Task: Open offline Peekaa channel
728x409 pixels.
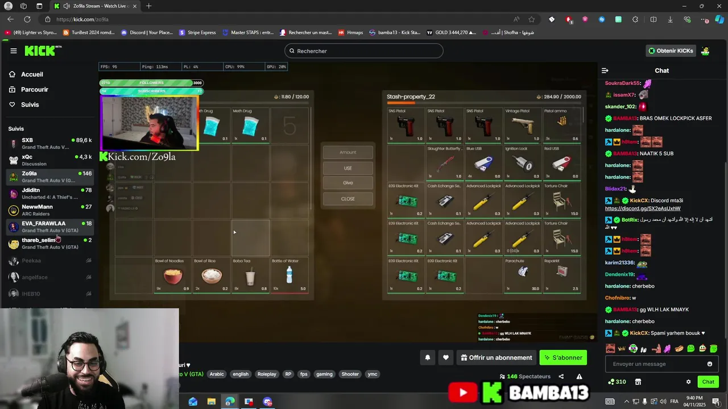Action: [x=50, y=261]
